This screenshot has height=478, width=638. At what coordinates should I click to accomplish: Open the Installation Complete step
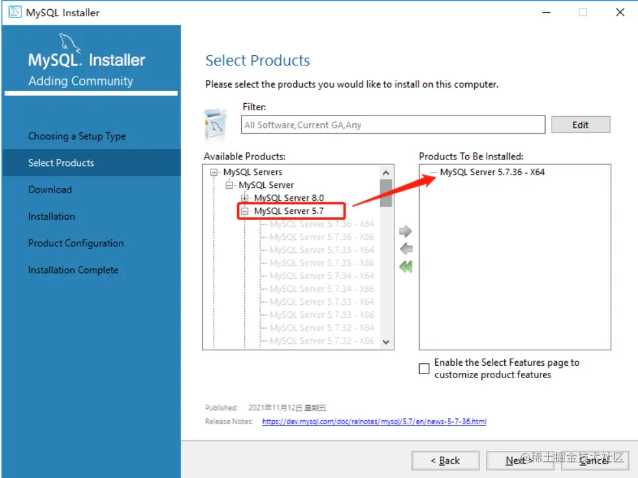[73, 270]
